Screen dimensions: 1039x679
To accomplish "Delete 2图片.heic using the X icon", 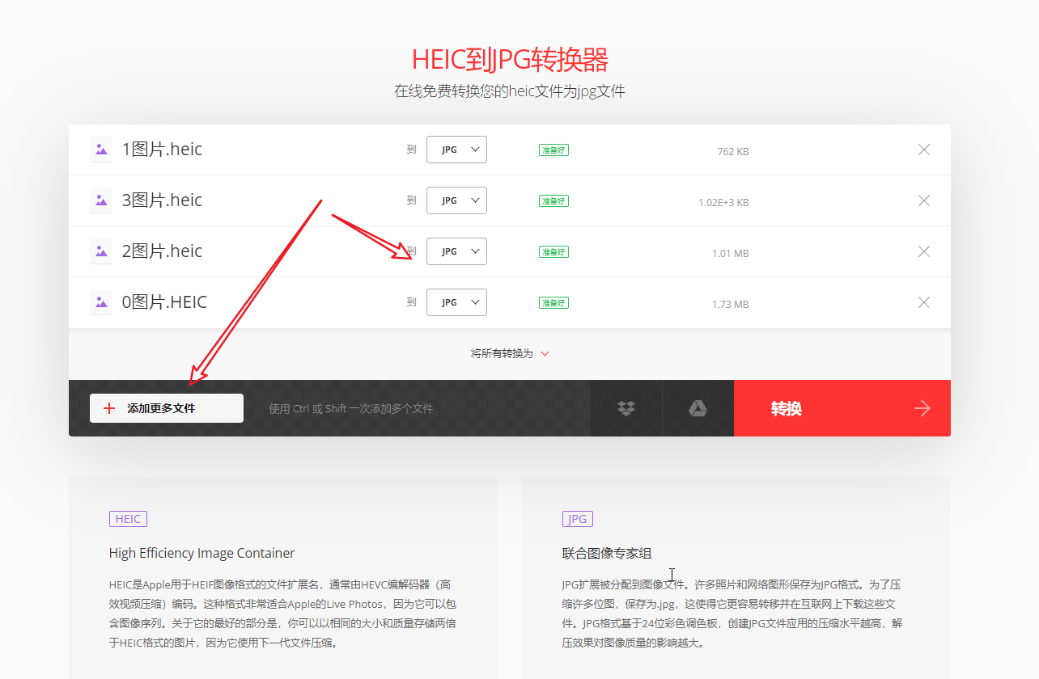I will 924,251.
